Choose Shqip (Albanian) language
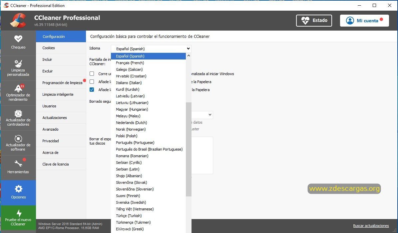This screenshot has width=398, height=233. pyautogui.click(x=149, y=176)
